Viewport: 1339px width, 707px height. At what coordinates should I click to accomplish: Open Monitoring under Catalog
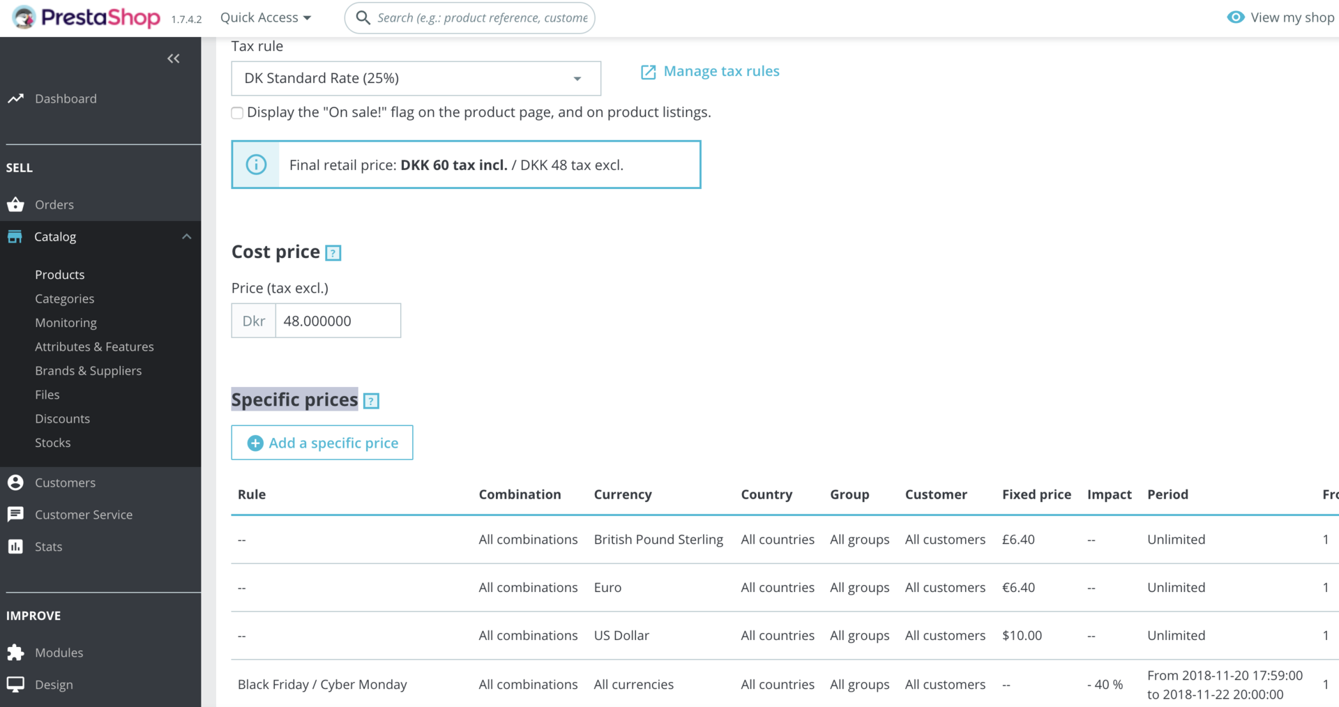point(66,323)
